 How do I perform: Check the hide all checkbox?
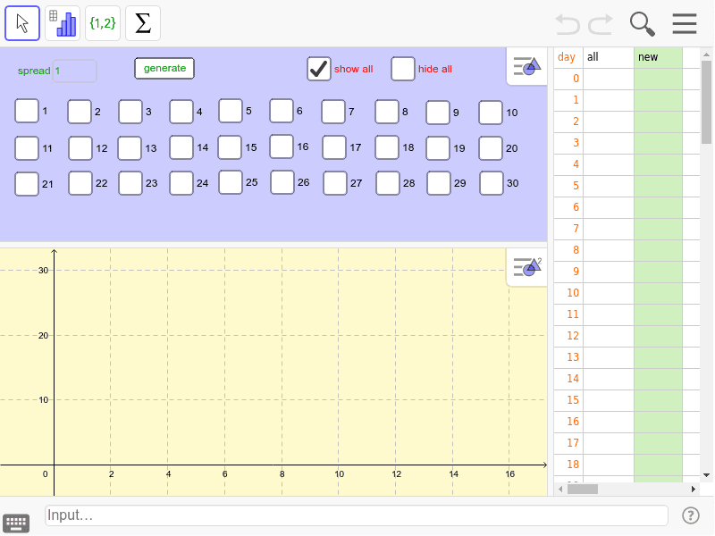tap(403, 69)
